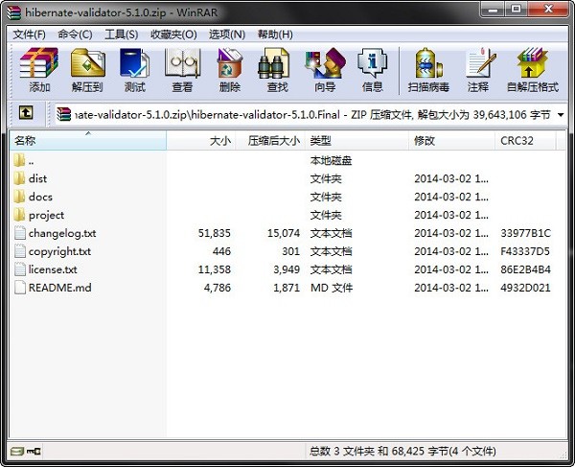Sort by the 名称 column header

pos(88,141)
